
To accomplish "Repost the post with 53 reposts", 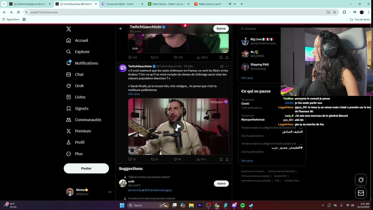I will pyautogui.click(x=154, y=57).
